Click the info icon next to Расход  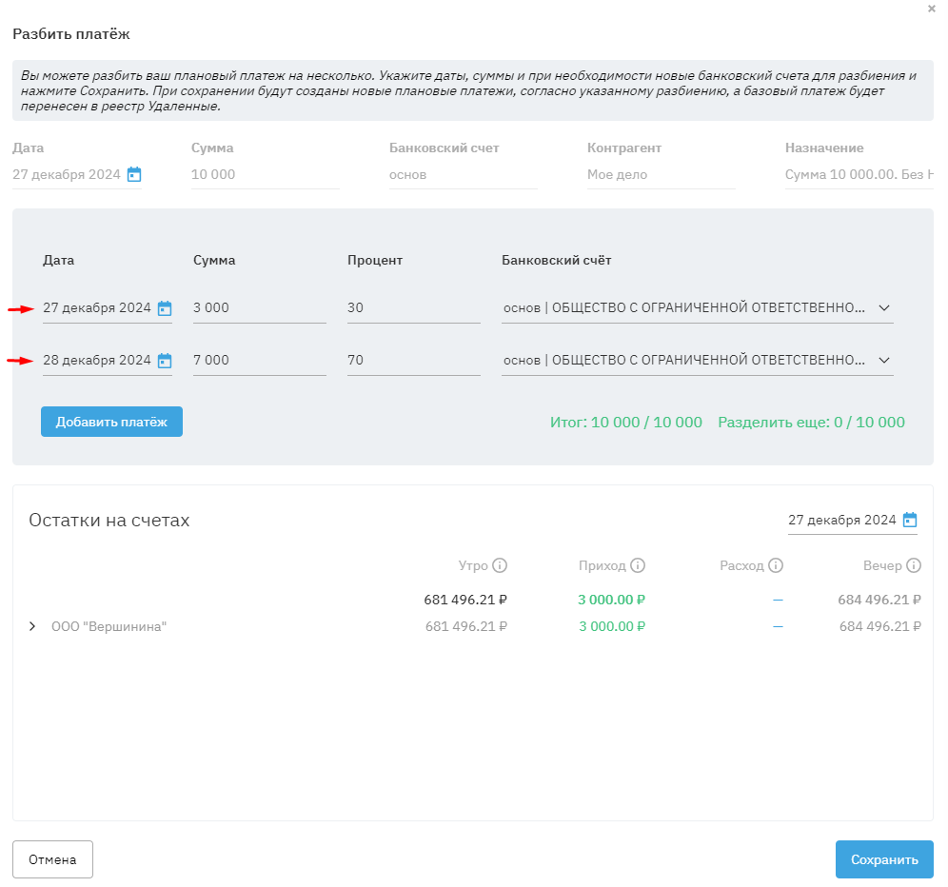tap(776, 565)
